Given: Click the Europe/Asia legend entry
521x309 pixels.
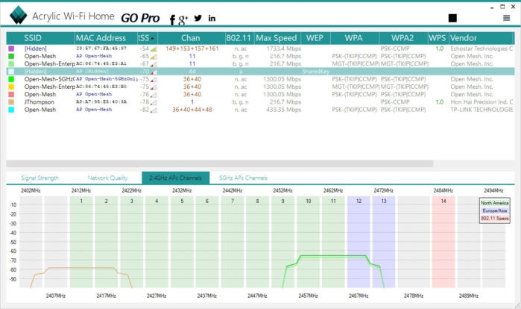Looking at the screenshot, I should point(494,210).
